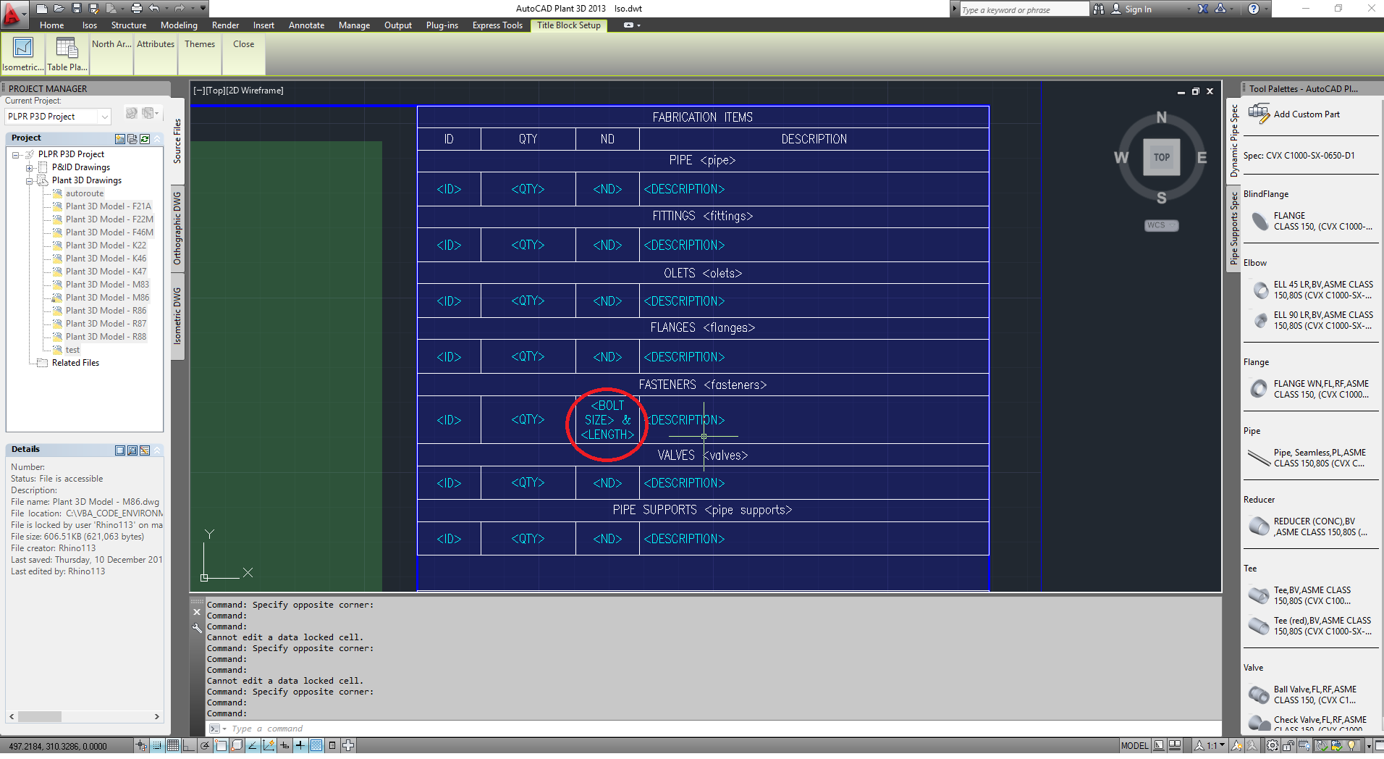Click the Refresh project icon in Project panel

coord(145,139)
